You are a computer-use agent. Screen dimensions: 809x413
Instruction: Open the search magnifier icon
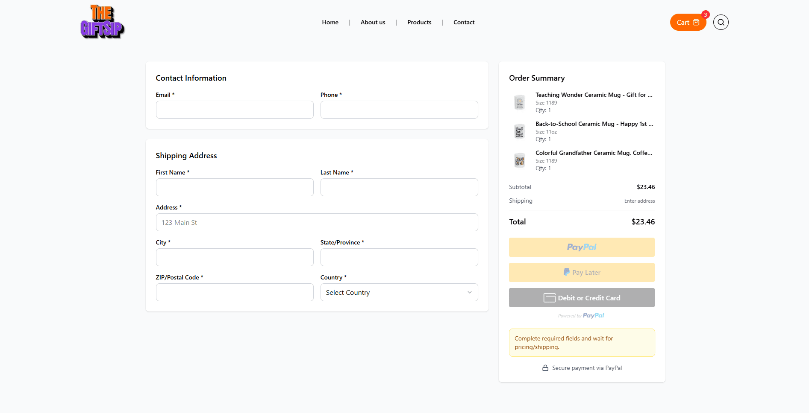[721, 22]
